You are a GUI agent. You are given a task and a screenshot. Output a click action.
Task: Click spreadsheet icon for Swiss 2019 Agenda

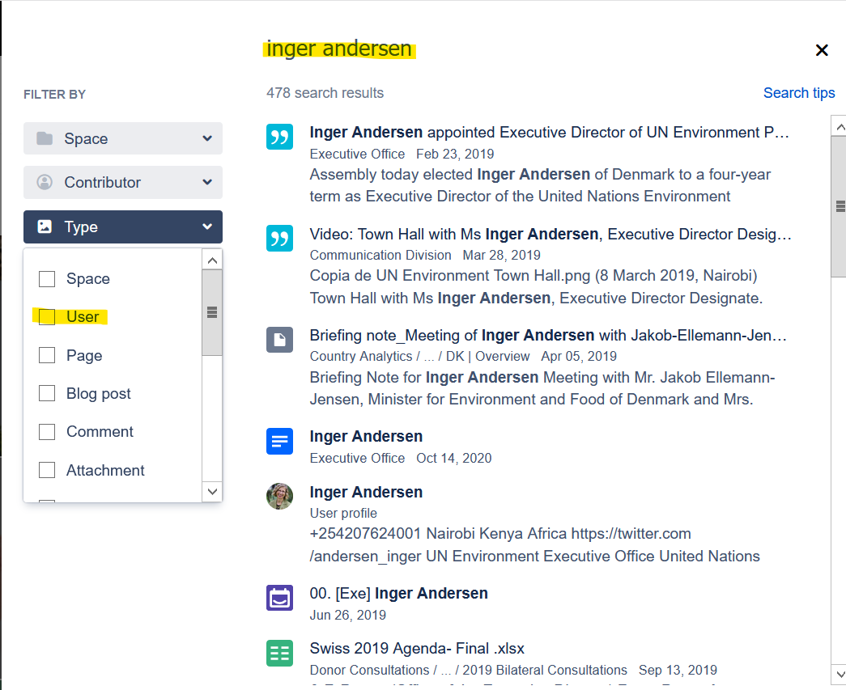pos(279,653)
